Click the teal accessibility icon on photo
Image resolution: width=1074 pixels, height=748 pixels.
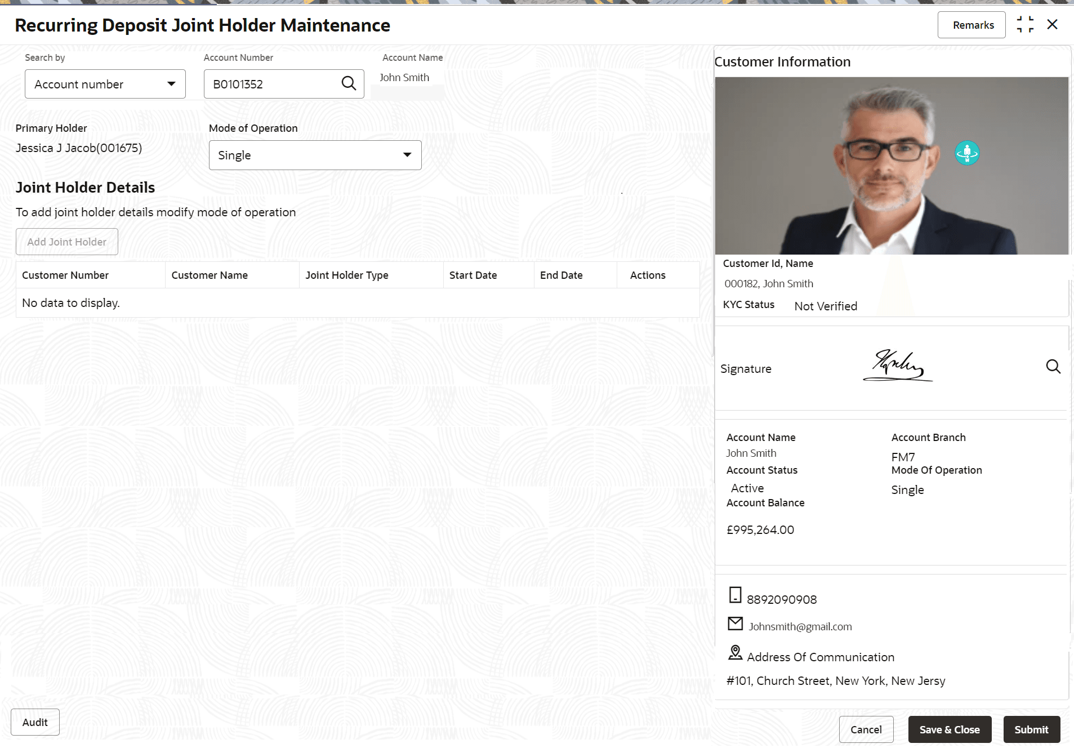[x=967, y=153]
